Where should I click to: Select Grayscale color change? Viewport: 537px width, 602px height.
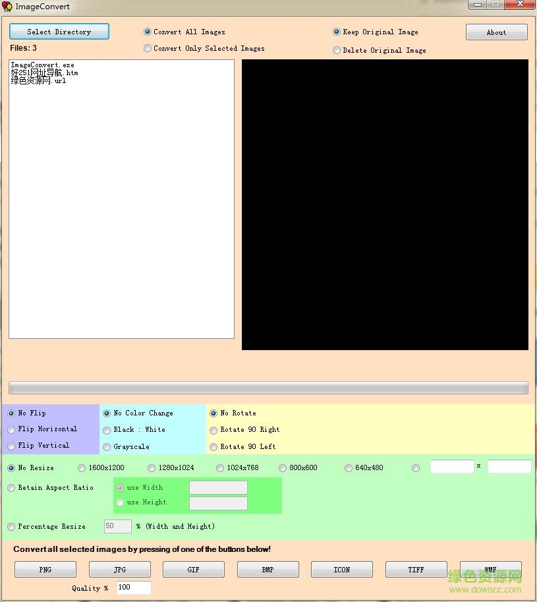(x=106, y=446)
